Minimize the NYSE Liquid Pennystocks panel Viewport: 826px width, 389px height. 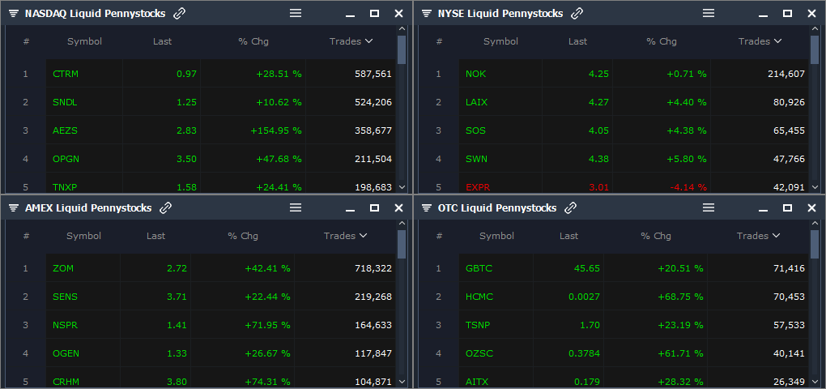pos(764,15)
